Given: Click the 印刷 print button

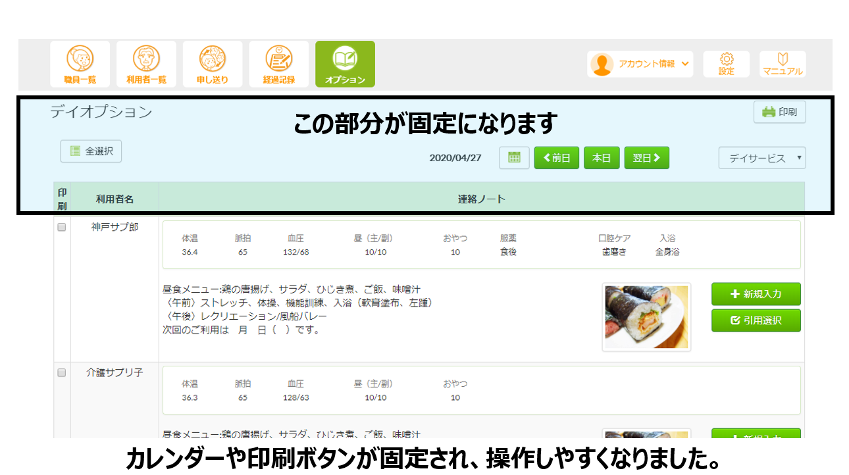Looking at the screenshot, I should tap(779, 113).
